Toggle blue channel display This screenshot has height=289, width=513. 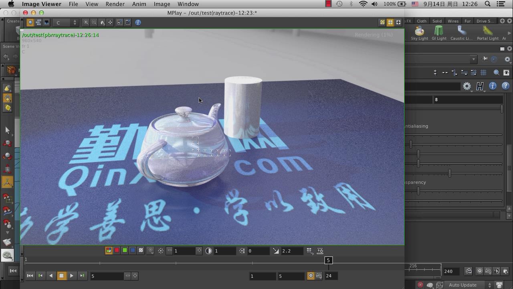(133, 250)
